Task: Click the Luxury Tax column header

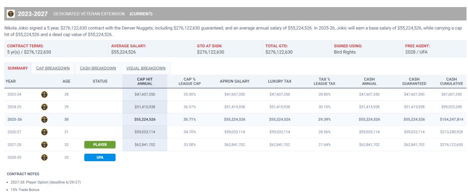Action: pyautogui.click(x=280, y=81)
